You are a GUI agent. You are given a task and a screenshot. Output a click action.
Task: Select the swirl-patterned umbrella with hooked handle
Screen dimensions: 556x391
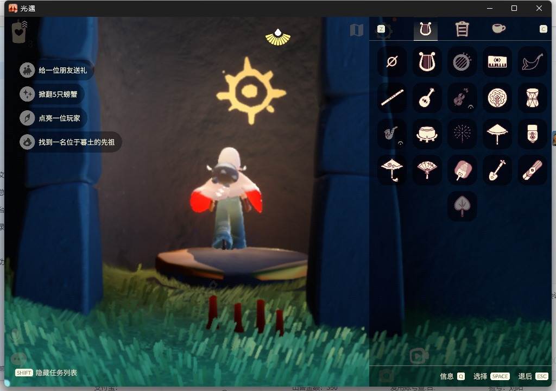[x=392, y=170]
